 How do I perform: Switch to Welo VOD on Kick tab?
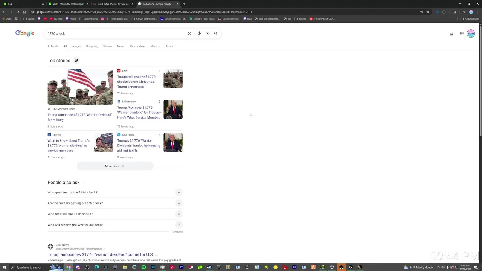pos(68,4)
